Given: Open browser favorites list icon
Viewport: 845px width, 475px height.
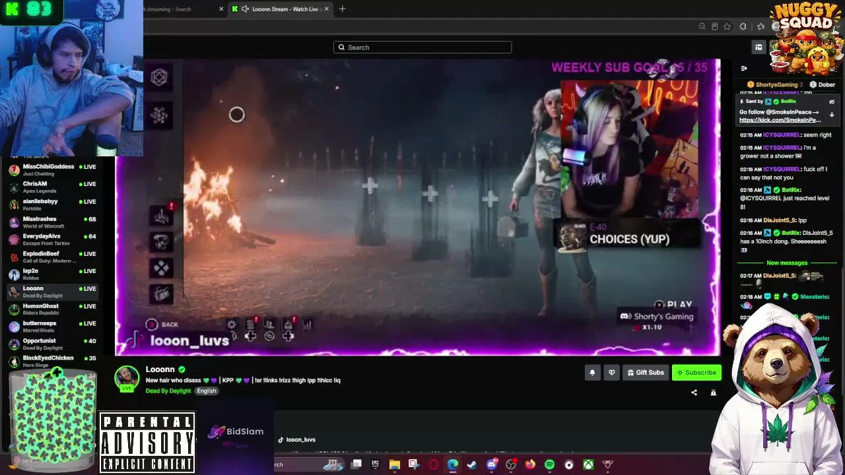Looking at the screenshot, I should [x=761, y=26].
